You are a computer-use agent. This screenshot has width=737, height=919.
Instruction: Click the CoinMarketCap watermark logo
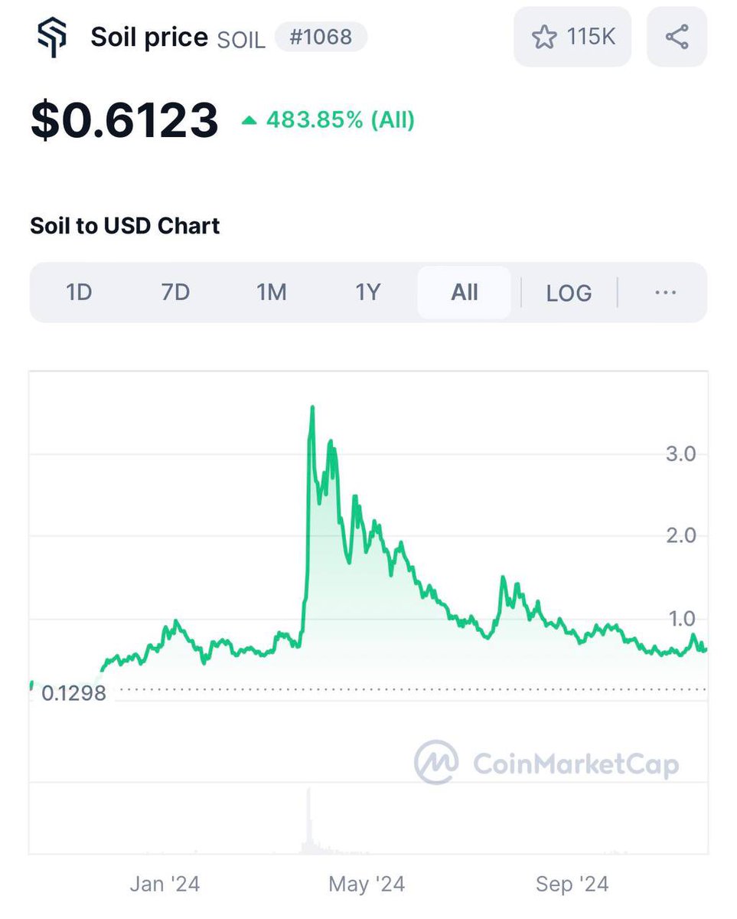pyautogui.click(x=436, y=762)
